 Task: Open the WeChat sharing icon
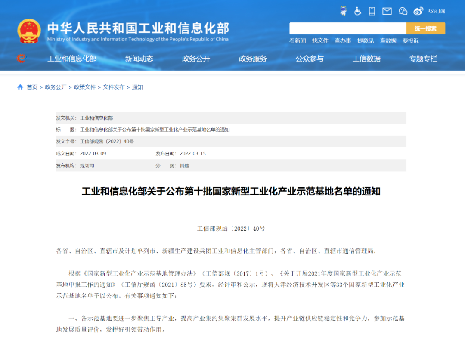point(402,11)
